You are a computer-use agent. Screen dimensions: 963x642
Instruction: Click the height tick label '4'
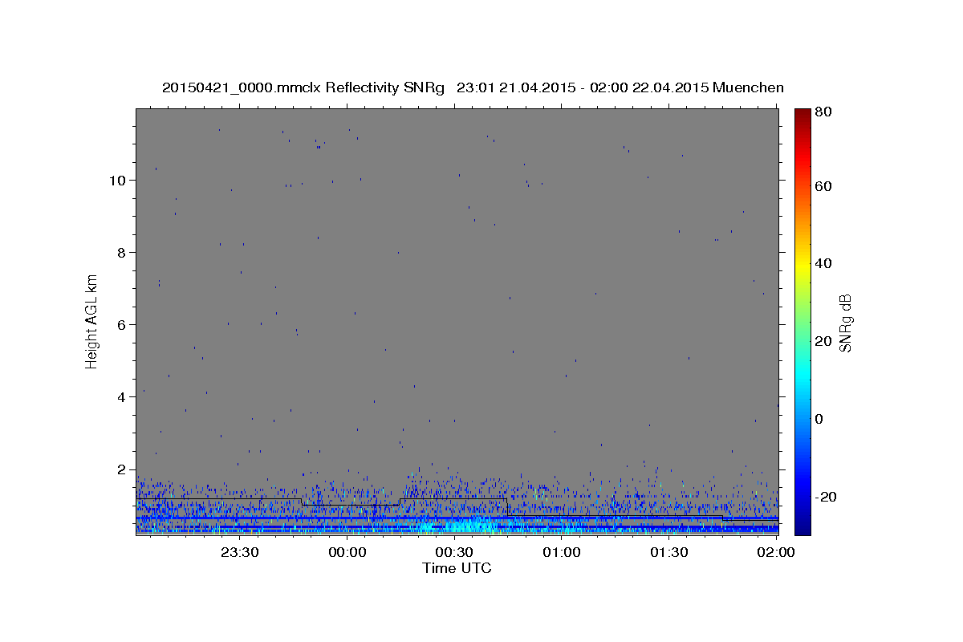coord(120,396)
